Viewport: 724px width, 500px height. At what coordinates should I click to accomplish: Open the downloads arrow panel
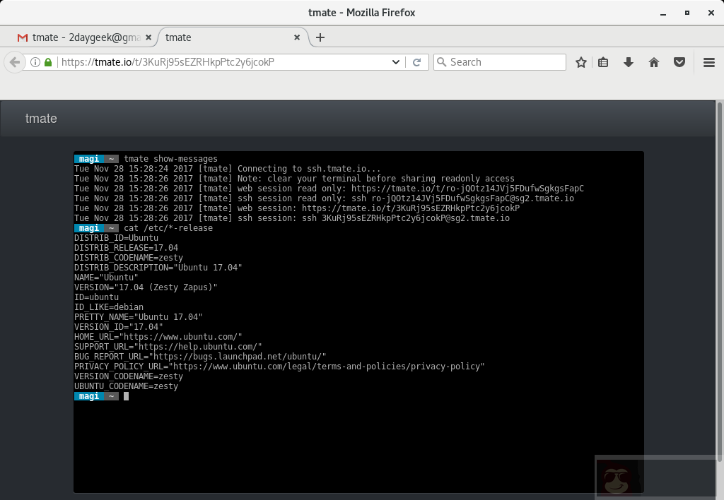(x=629, y=62)
